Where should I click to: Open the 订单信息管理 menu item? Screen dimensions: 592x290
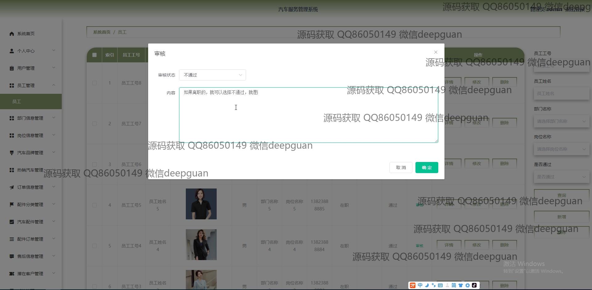[31, 187]
